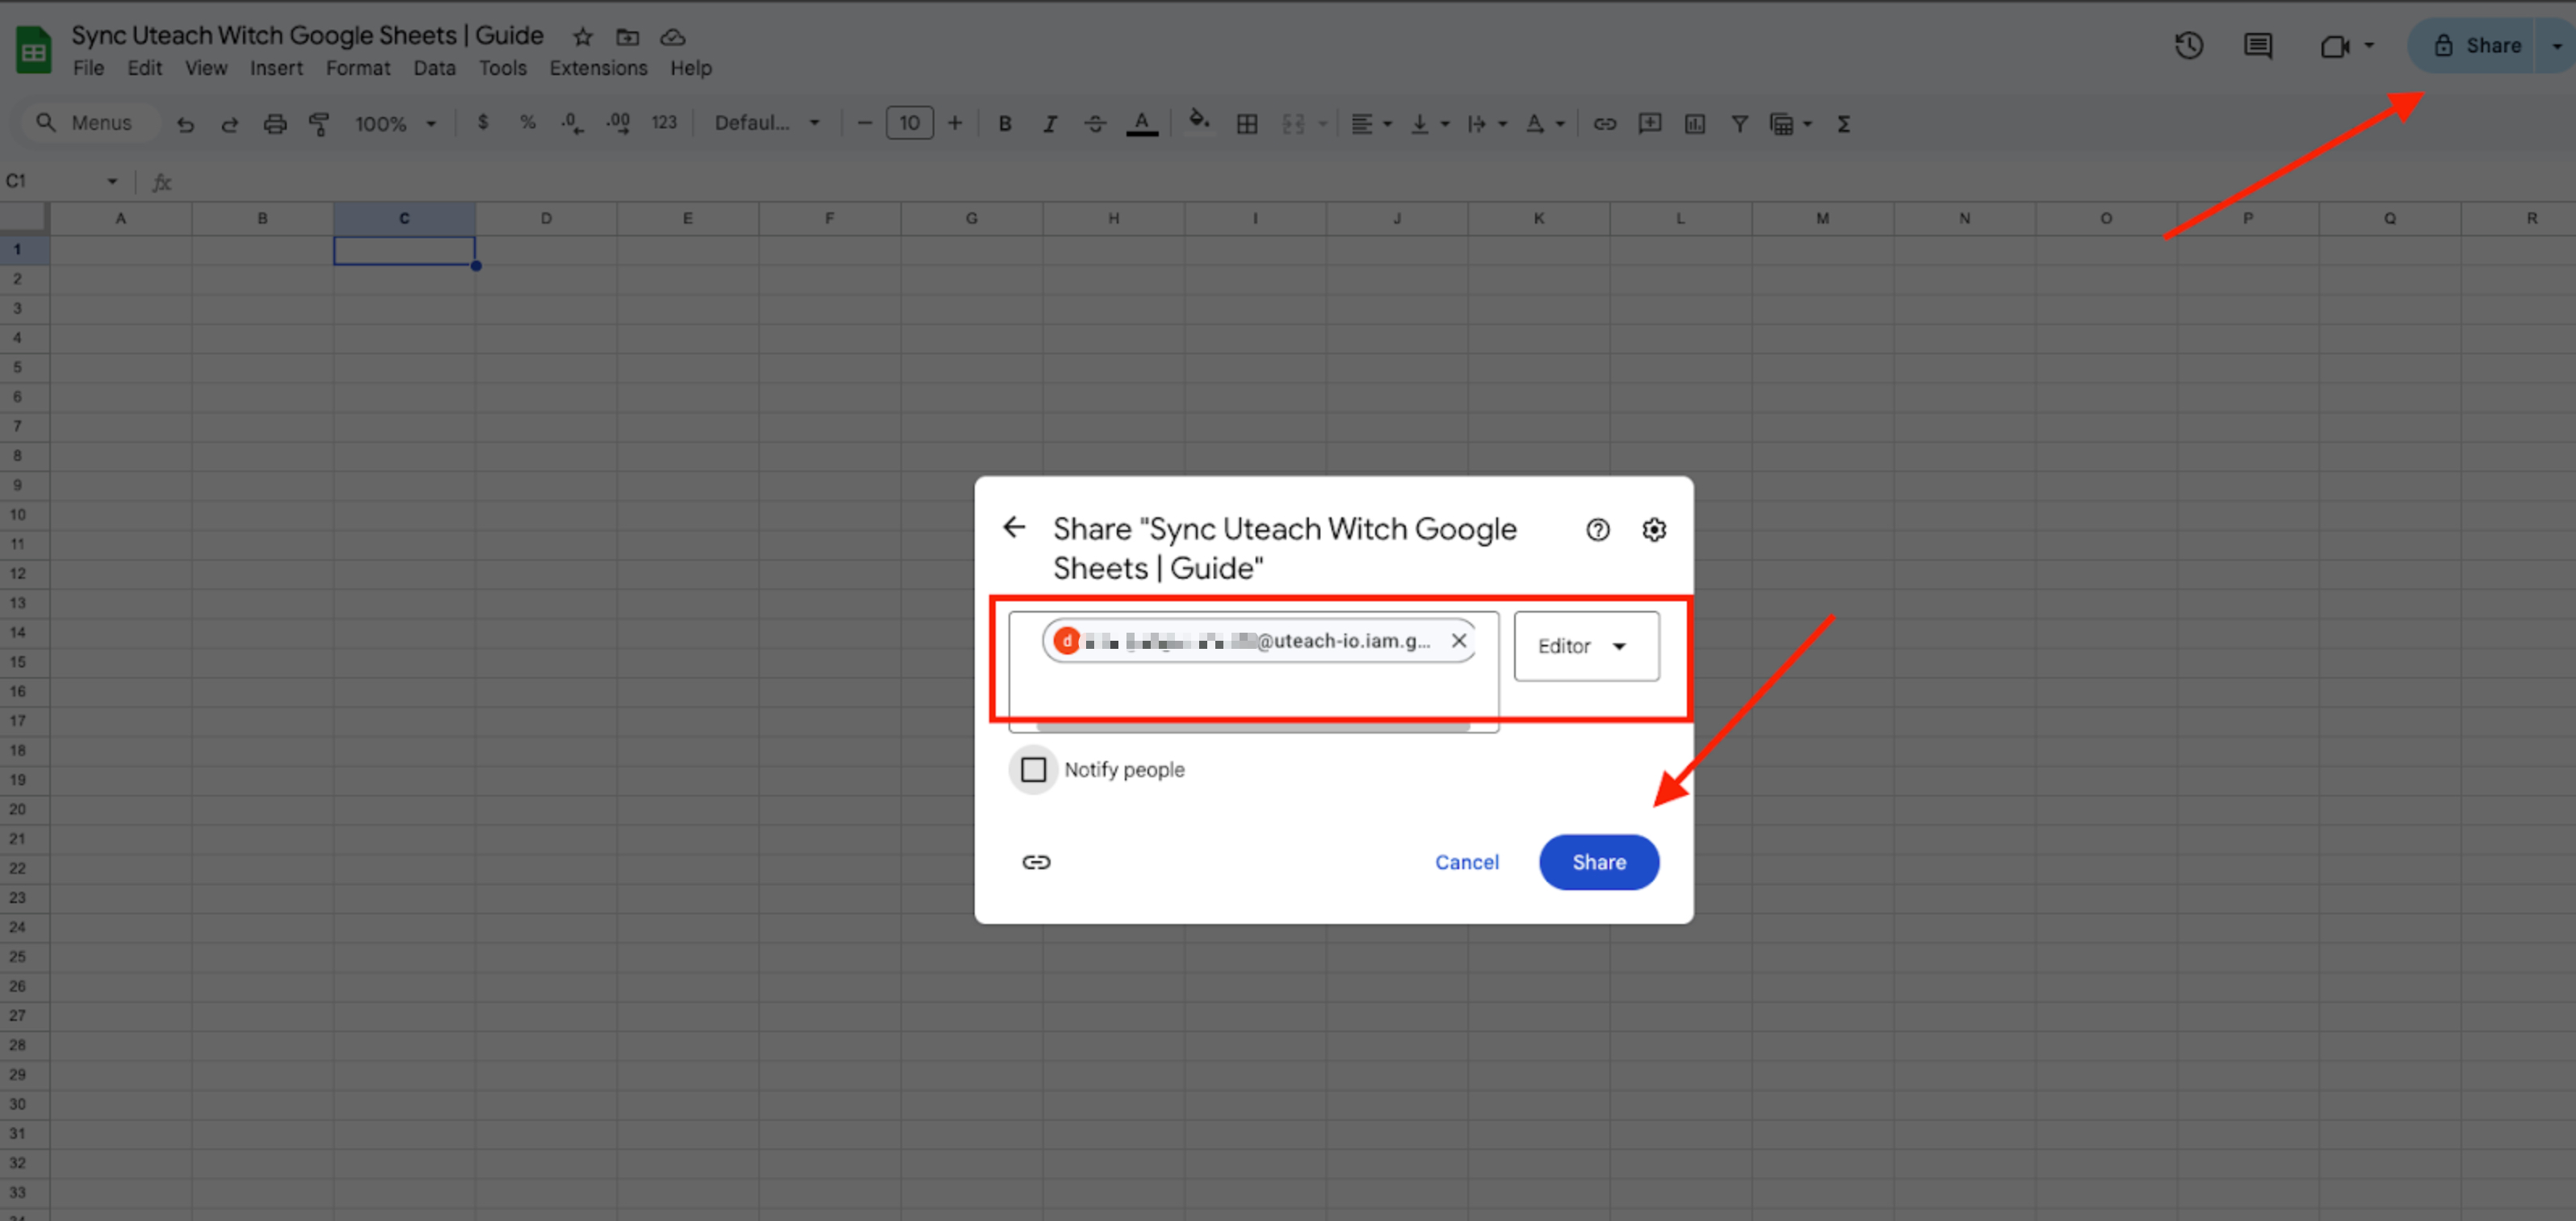This screenshot has height=1221, width=2576.
Task: Insert link from toolbar
Action: click(x=1605, y=124)
